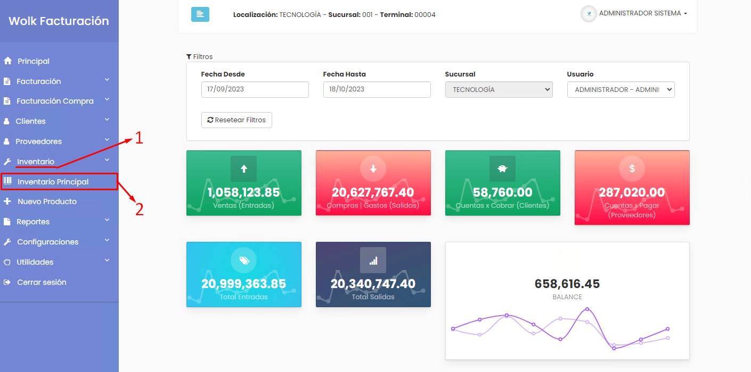Expand the Proveedores submenu chevron
Image resolution: width=751 pixels, height=372 pixels.
[x=107, y=140]
